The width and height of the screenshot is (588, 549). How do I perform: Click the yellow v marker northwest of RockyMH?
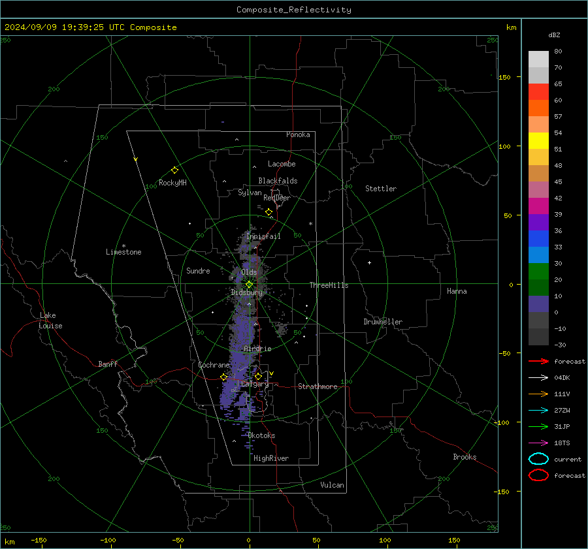coord(136,159)
